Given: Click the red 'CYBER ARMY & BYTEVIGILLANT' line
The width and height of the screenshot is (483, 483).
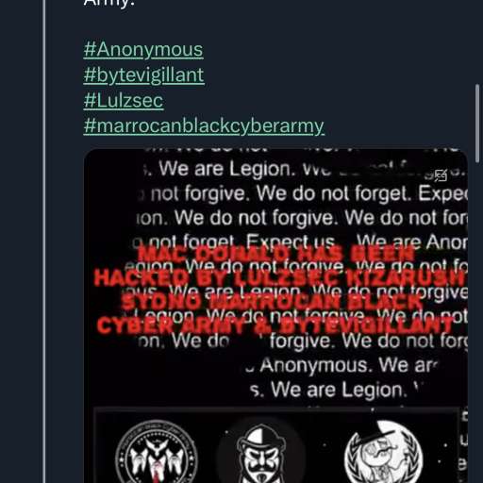Looking at the screenshot, I should [275, 325].
